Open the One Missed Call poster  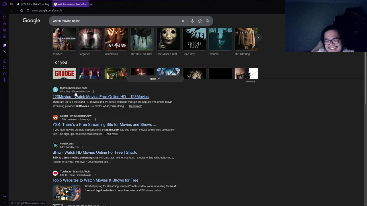click(168, 39)
